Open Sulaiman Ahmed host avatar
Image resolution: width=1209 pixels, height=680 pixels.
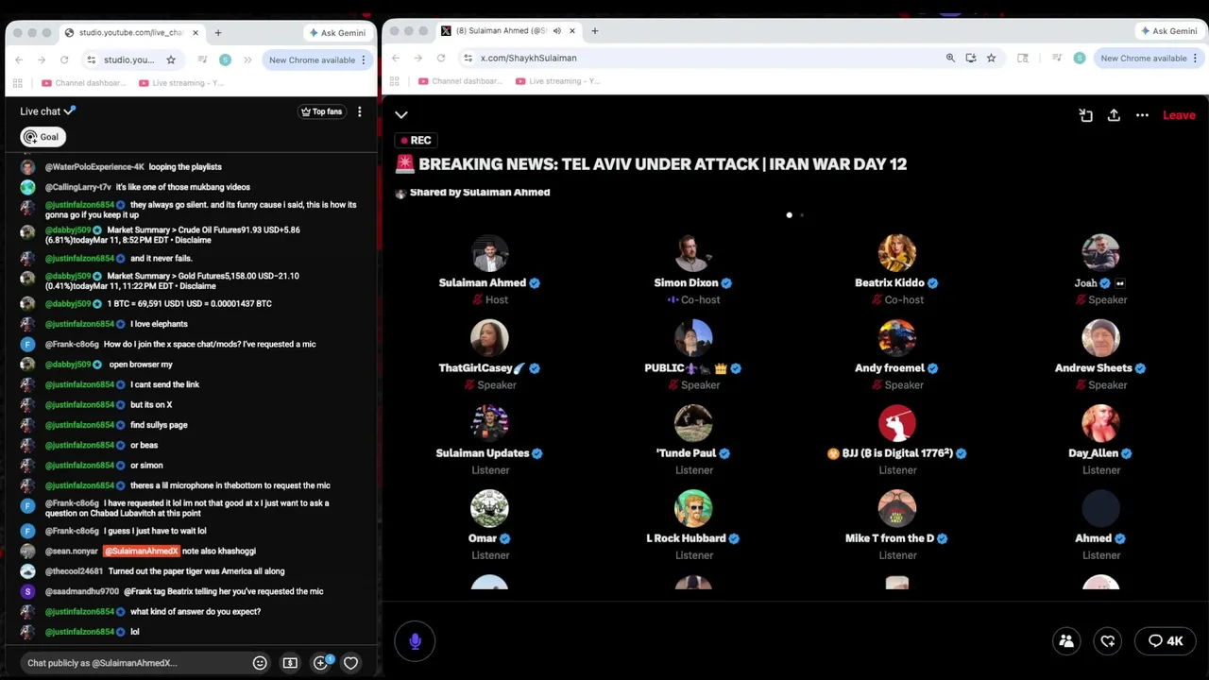coord(489,253)
